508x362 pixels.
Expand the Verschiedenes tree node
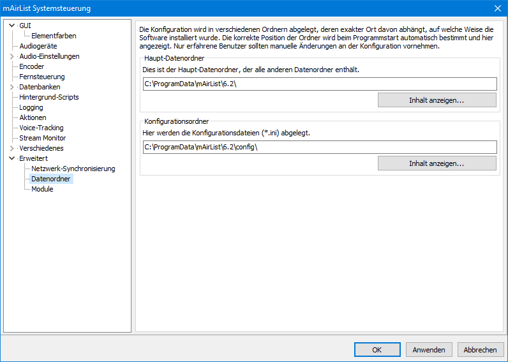click(12, 148)
